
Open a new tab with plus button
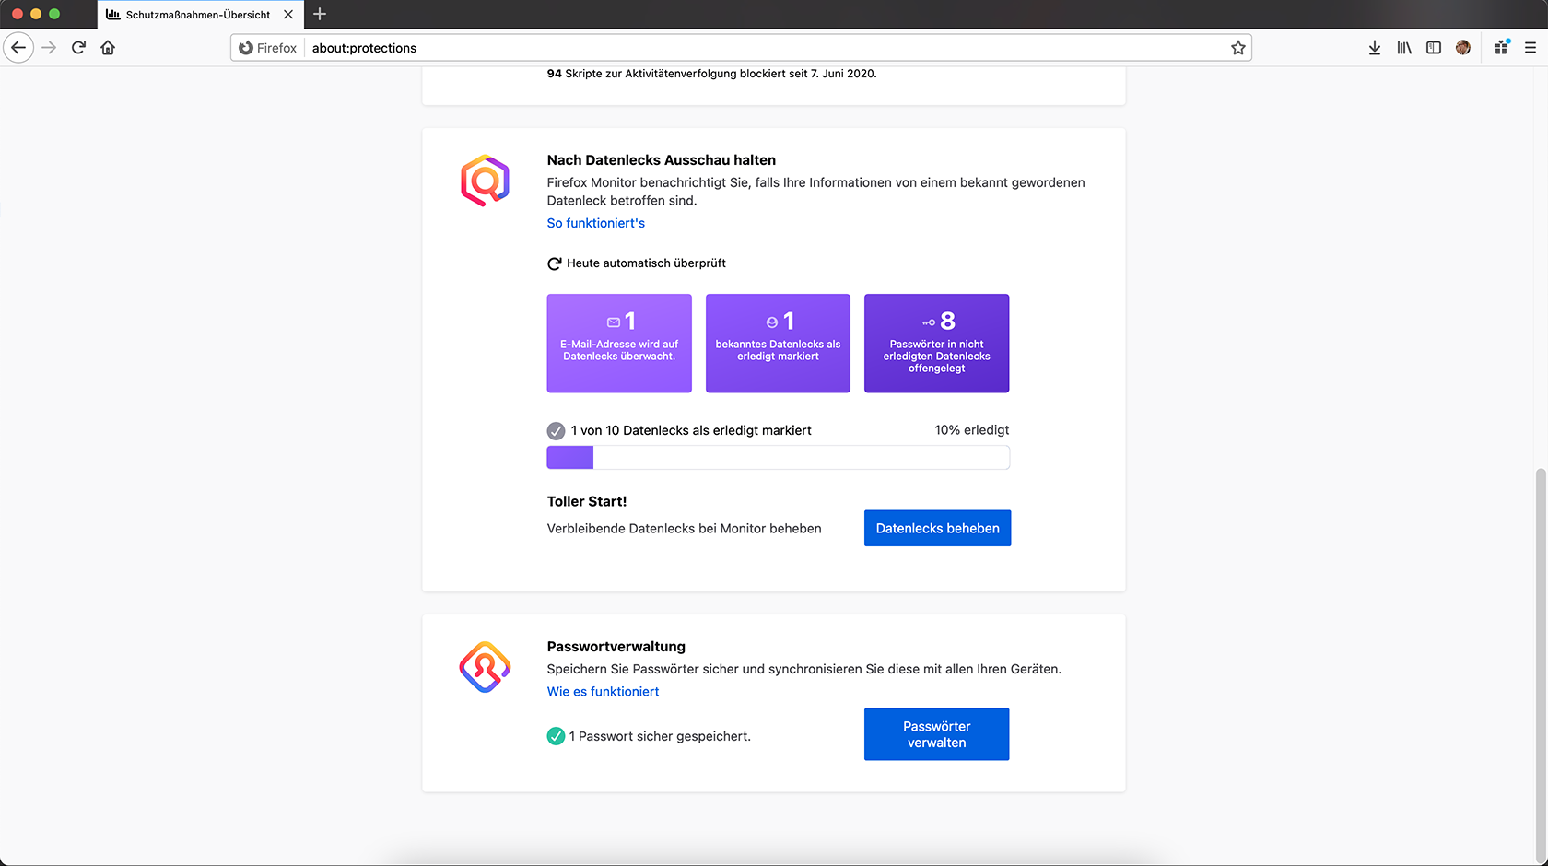coord(320,14)
